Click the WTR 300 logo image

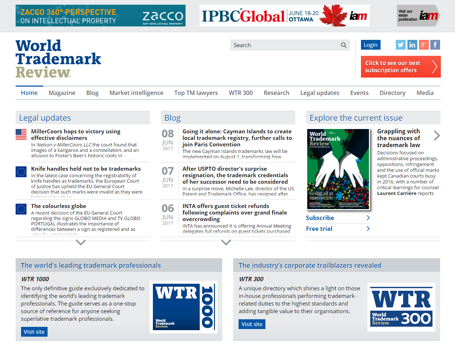click(x=401, y=307)
